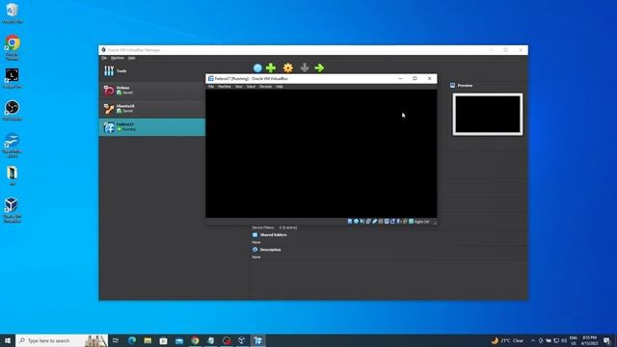Image resolution: width=617 pixels, height=347 pixels.
Task: Open the Windows Start menu
Action: click(8, 340)
